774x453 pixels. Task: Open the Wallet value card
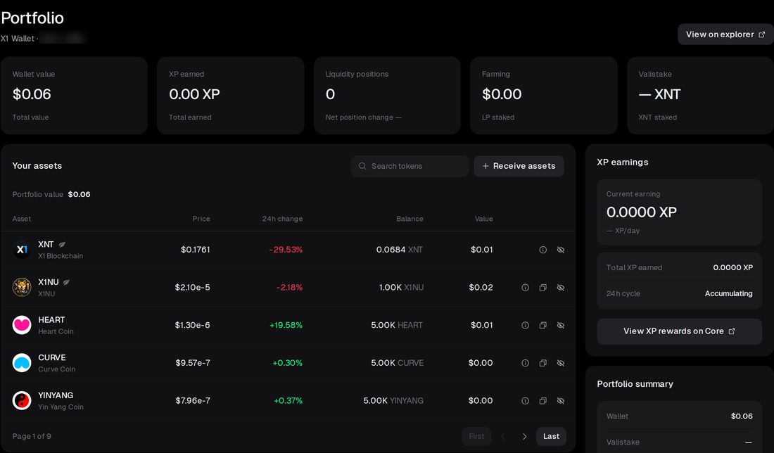pyautogui.click(x=74, y=95)
